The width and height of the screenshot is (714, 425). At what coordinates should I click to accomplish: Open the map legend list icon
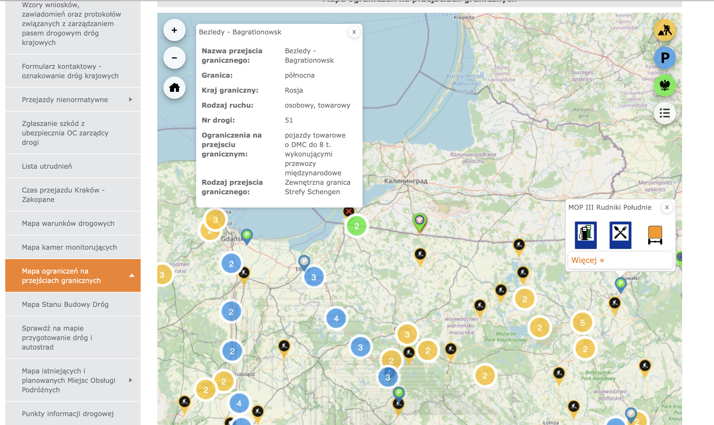(x=664, y=113)
